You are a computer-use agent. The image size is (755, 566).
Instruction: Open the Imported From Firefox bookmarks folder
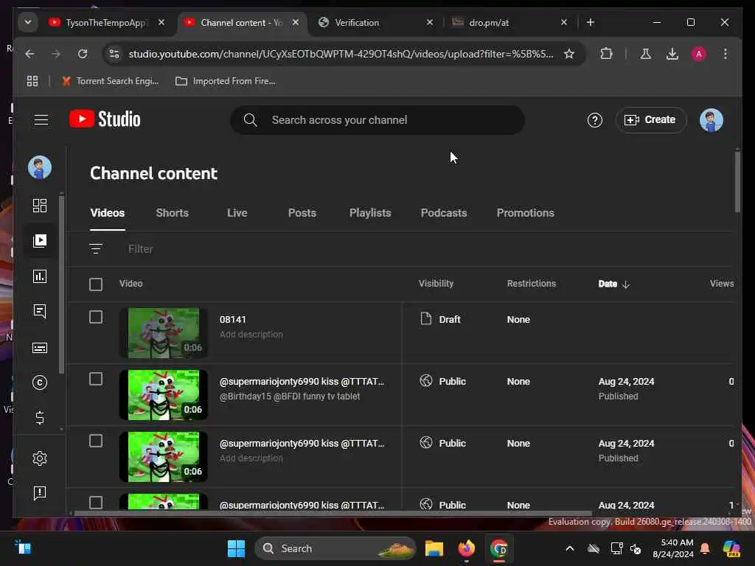[x=226, y=81]
